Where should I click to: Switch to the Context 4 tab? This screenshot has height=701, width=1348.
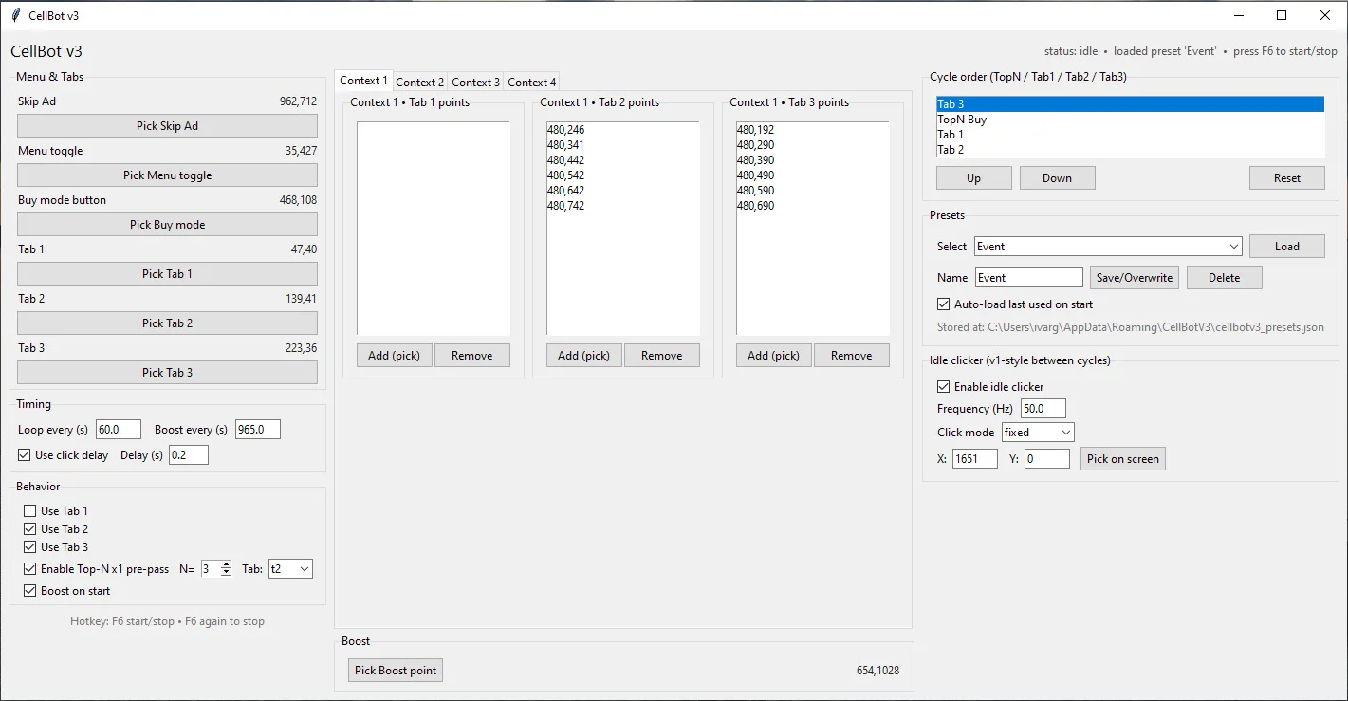pos(531,82)
